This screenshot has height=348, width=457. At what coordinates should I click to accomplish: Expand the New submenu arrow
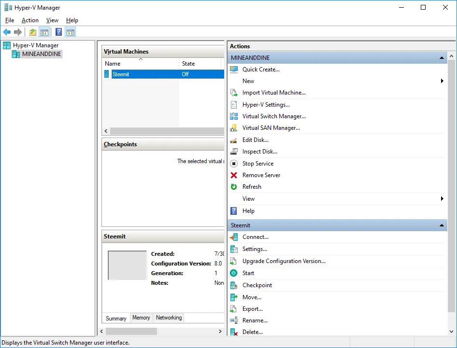click(442, 81)
